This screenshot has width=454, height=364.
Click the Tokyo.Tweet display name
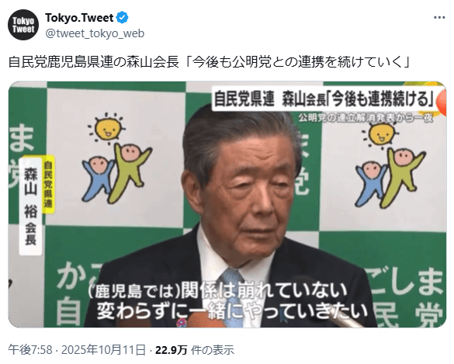[79, 18]
